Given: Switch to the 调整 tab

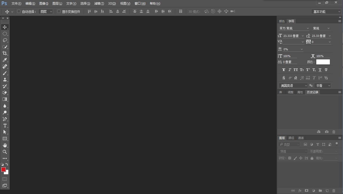Looking at the screenshot, I should pos(291,92).
